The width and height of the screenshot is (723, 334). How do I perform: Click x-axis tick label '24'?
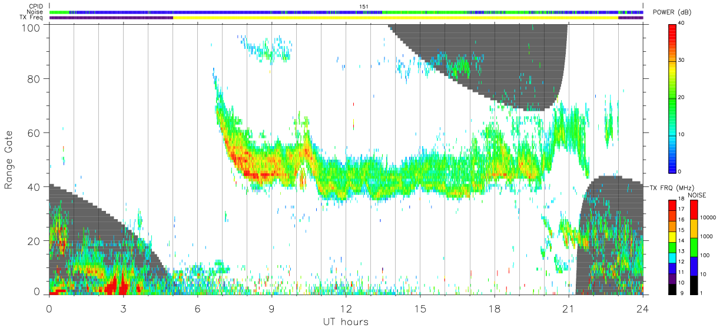click(643, 308)
